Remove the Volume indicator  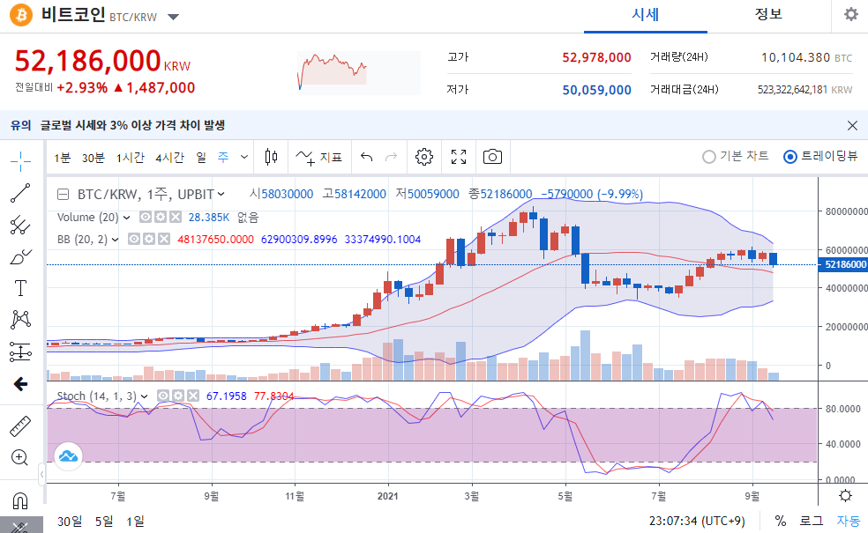tap(176, 218)
